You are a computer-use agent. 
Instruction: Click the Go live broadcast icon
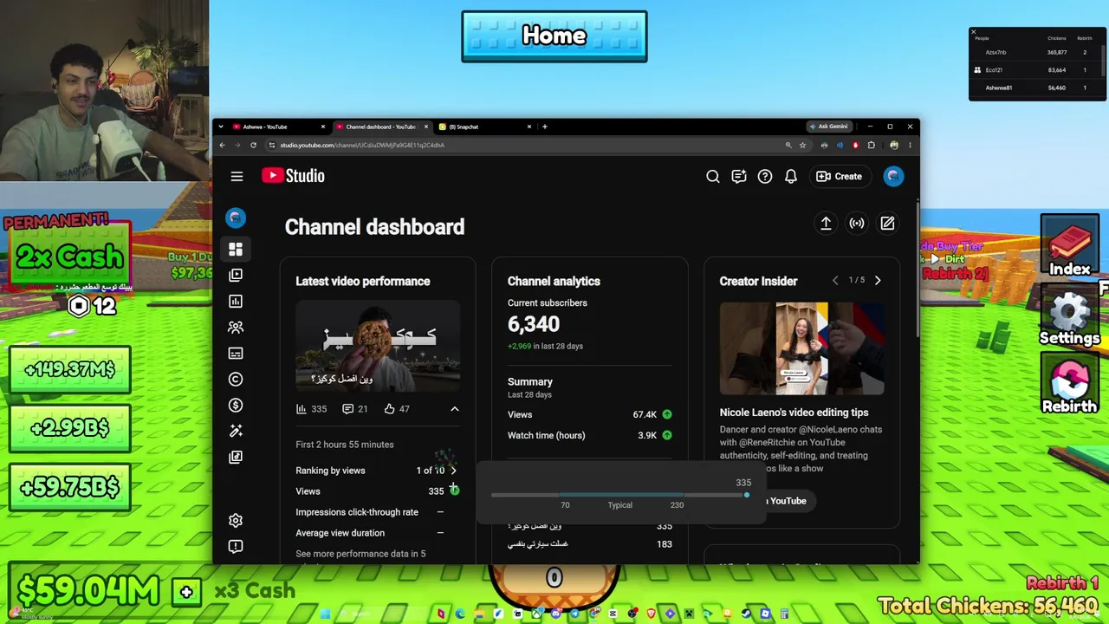[x=857, y=224]
